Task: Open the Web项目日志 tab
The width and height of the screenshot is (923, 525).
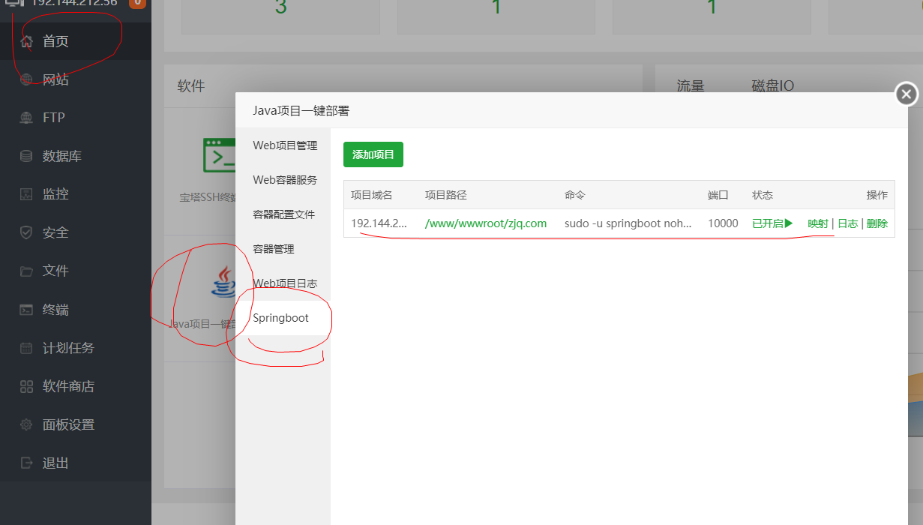Action: (x=285, y=283)
